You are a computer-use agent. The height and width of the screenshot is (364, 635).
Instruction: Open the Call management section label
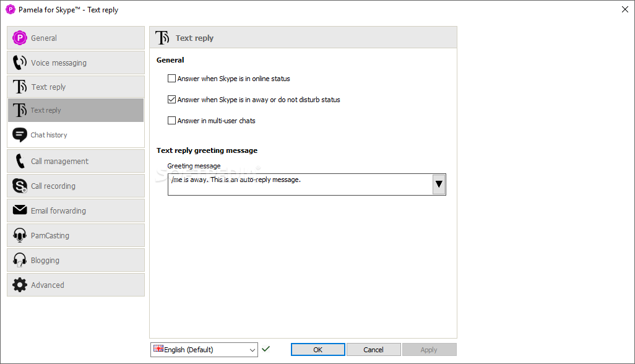pos(59,161)
